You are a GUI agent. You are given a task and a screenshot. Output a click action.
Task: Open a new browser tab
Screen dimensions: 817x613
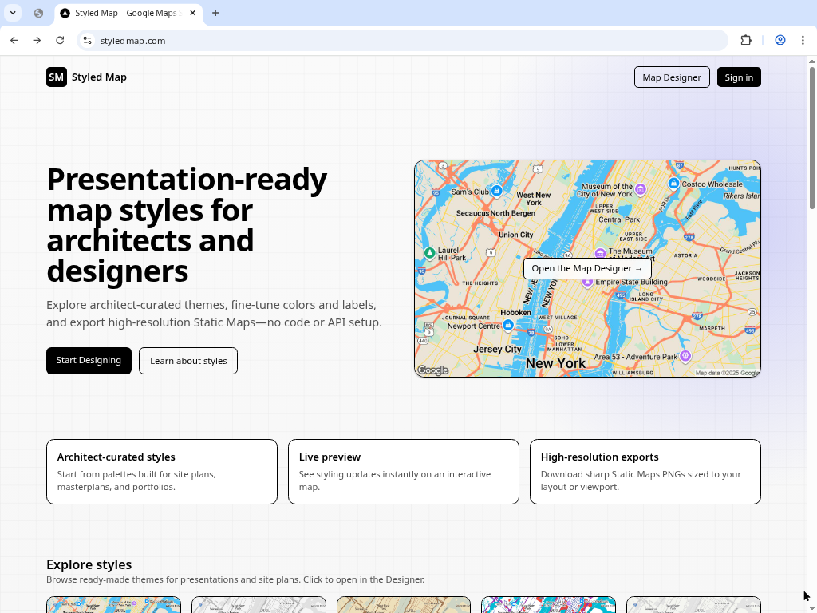pos(215,13)
